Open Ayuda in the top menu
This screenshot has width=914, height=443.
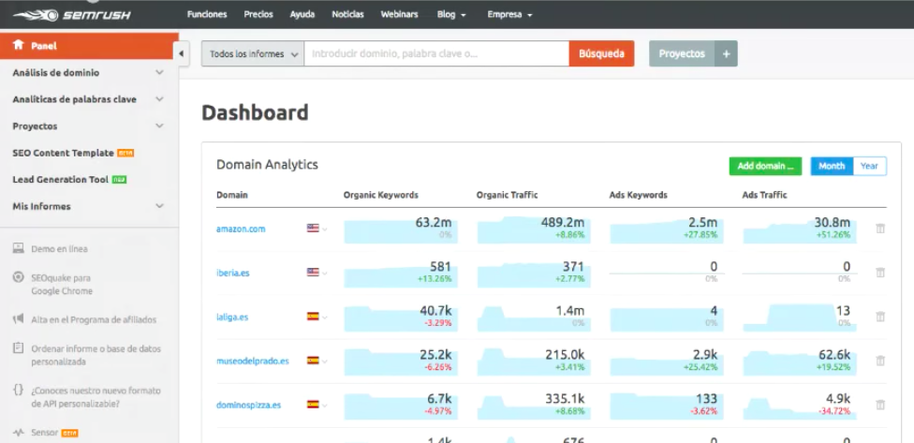pyautogui.click(x=302, y=15)
